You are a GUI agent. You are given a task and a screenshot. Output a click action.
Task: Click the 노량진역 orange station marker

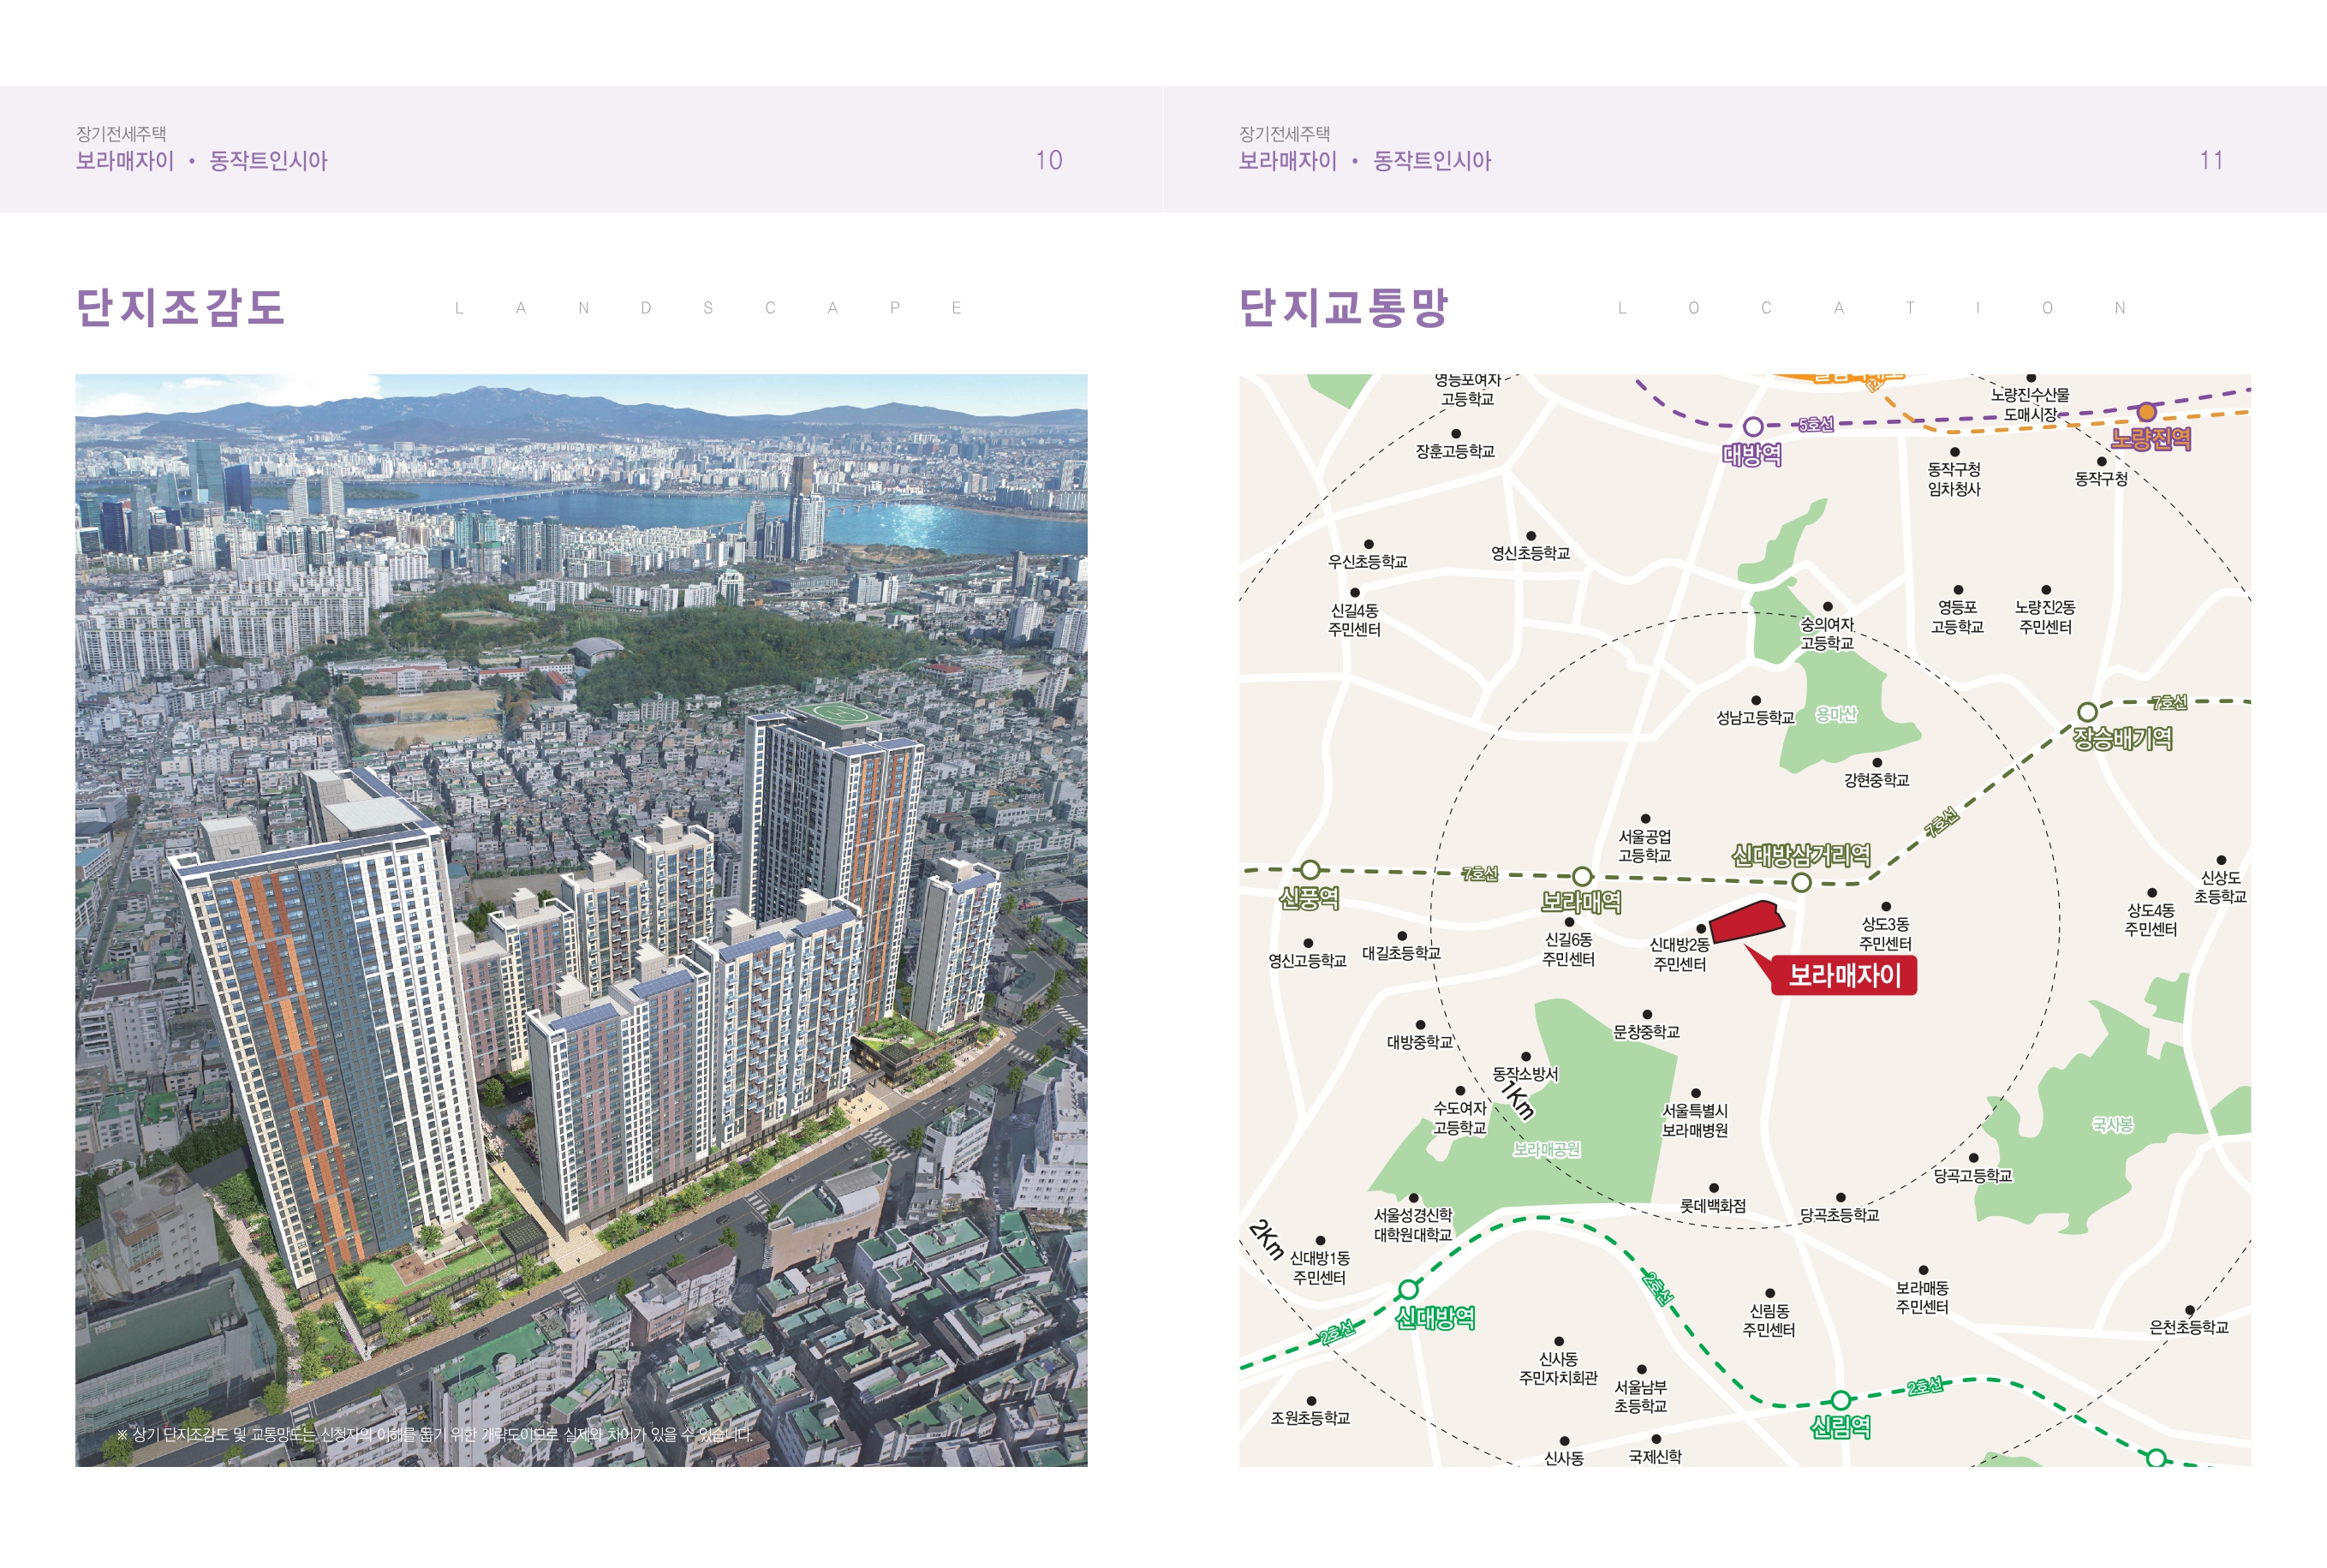click(2146, 412)
